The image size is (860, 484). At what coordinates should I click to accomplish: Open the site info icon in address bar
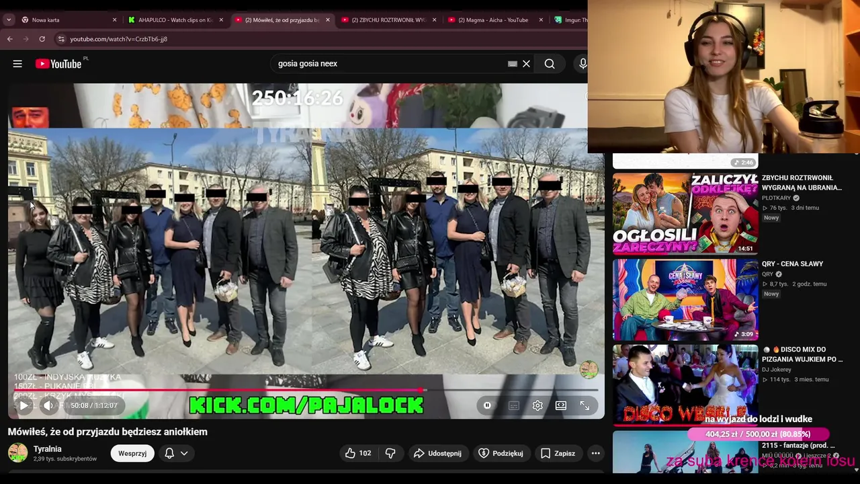(x=61, y=39)
